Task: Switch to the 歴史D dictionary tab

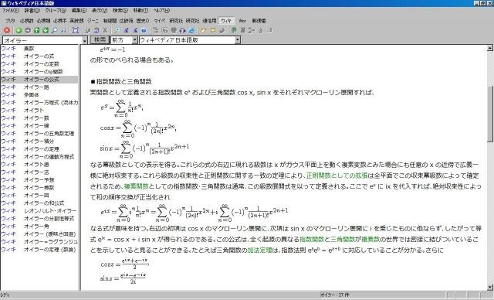Action: click(142, 21)
